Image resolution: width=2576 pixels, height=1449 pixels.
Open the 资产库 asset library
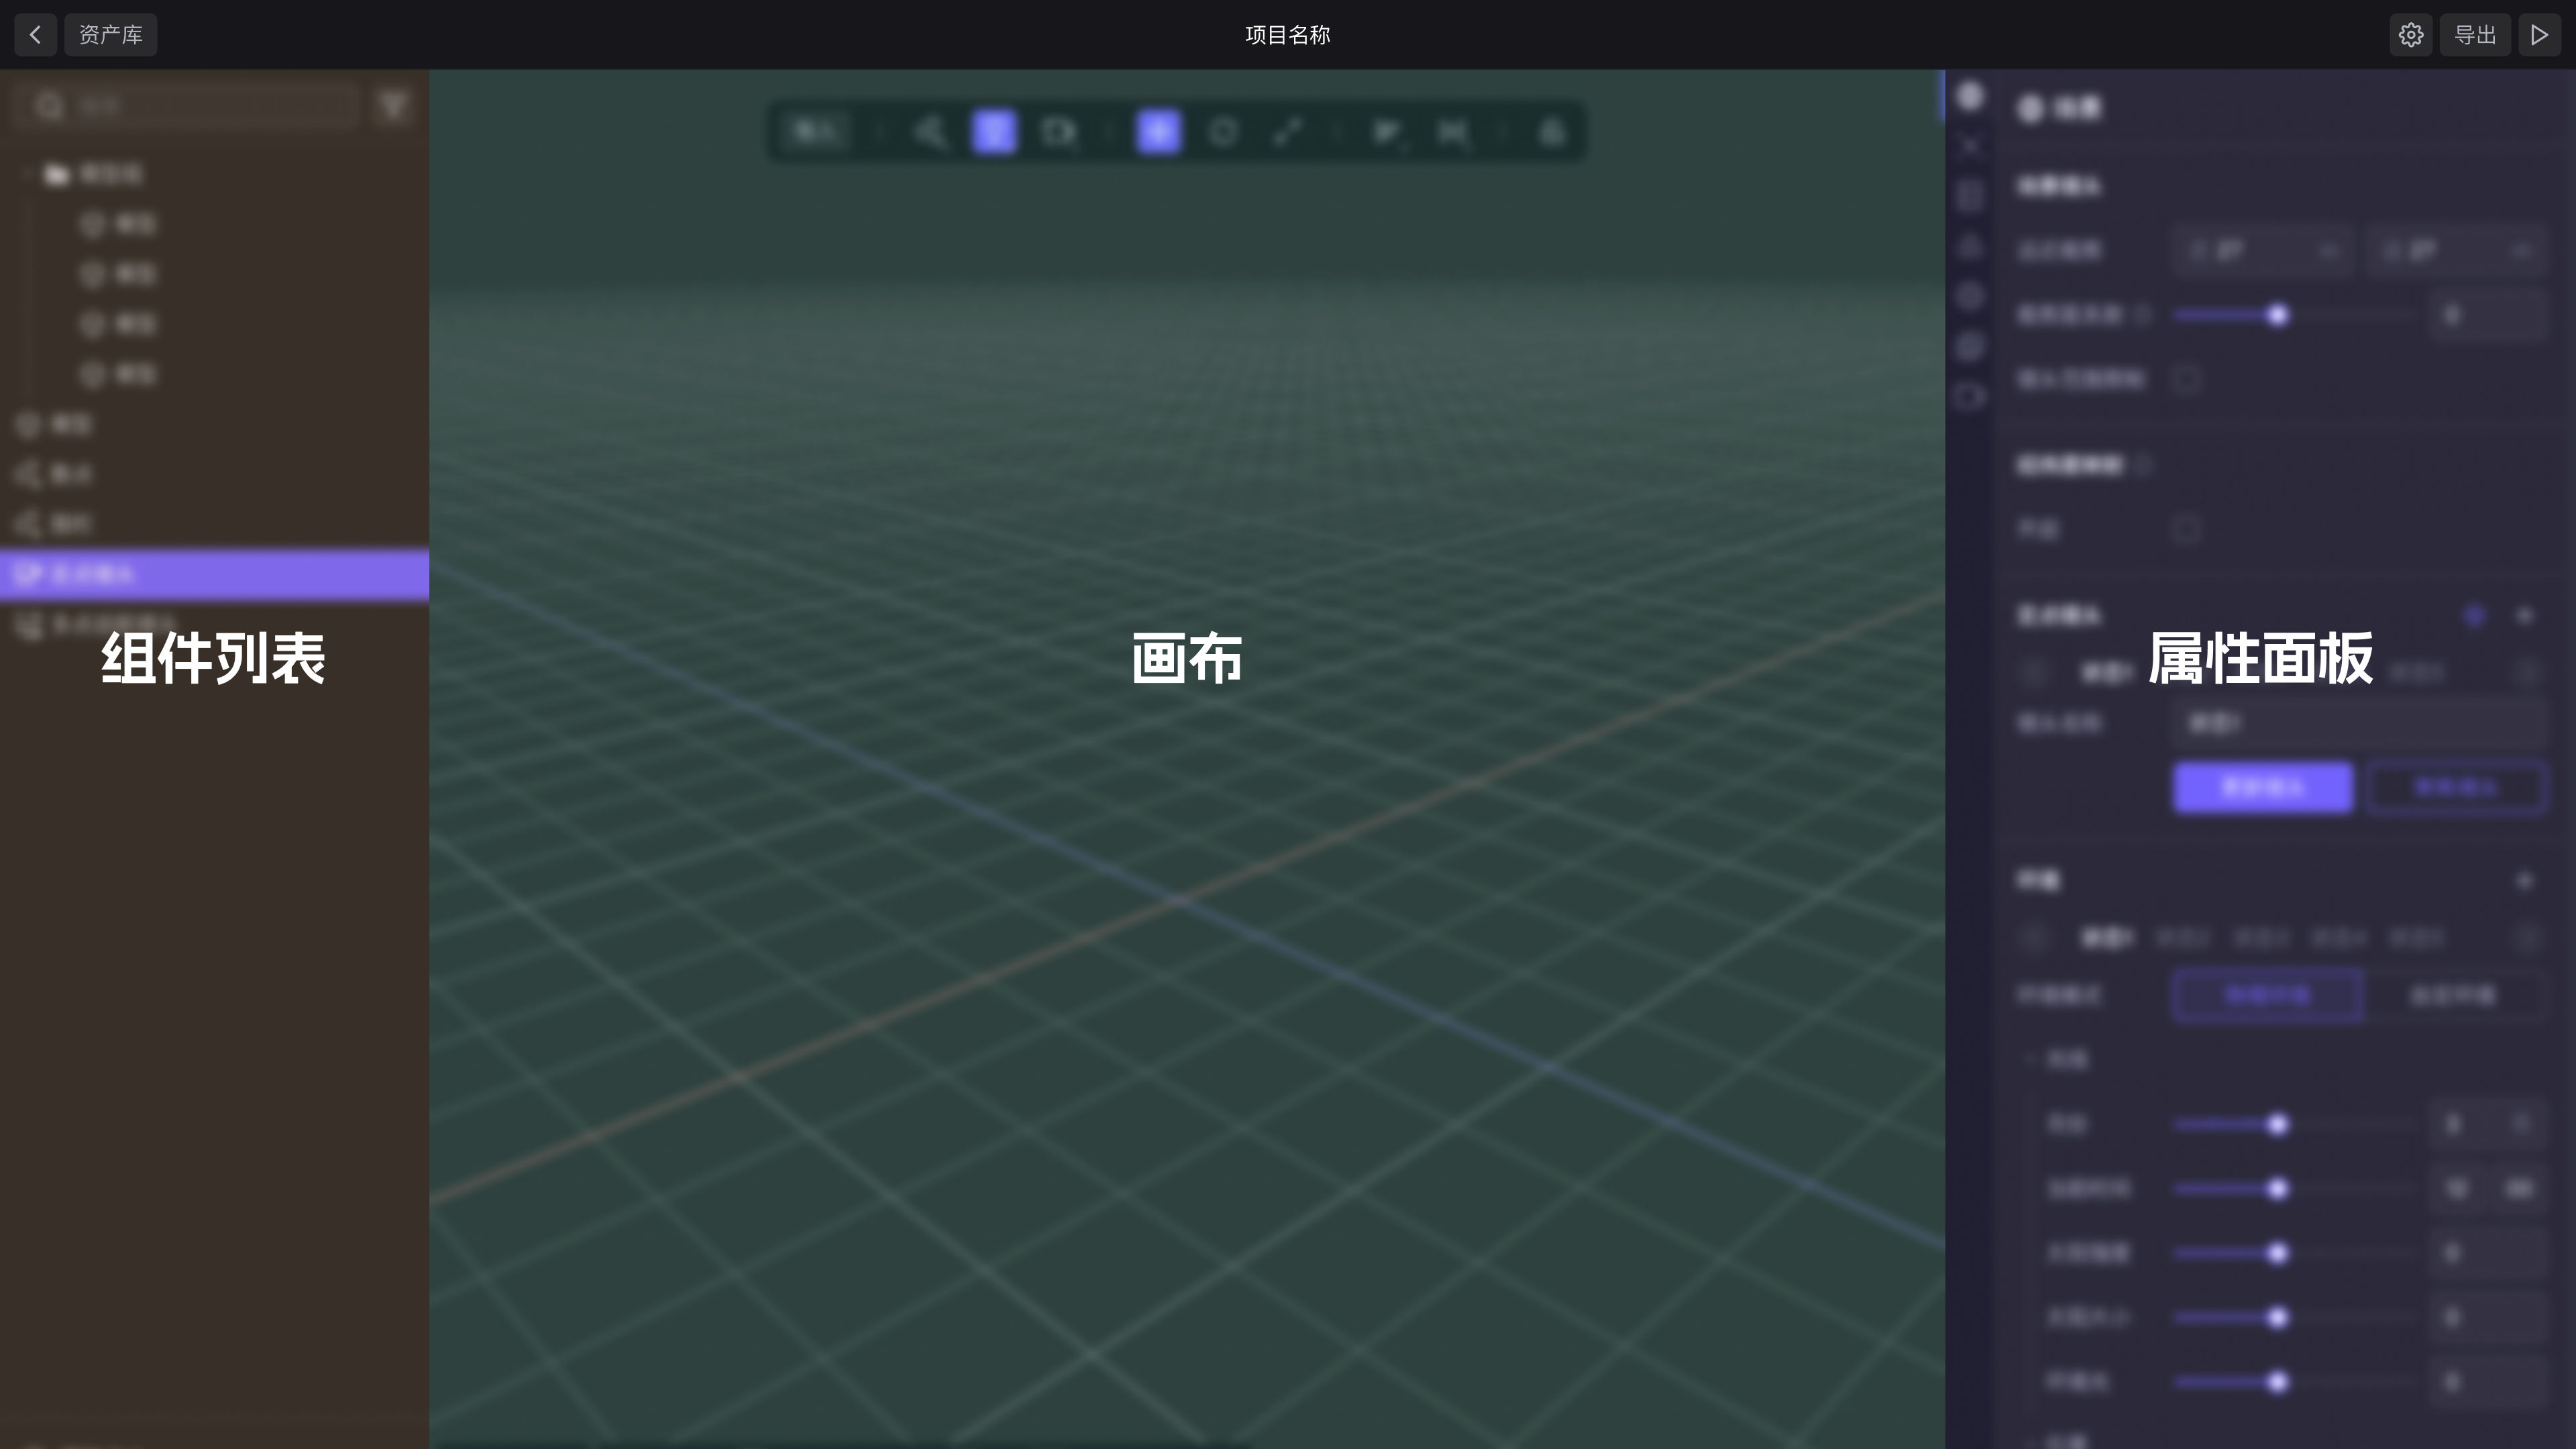pyautogui.click(x=110, y=34)
